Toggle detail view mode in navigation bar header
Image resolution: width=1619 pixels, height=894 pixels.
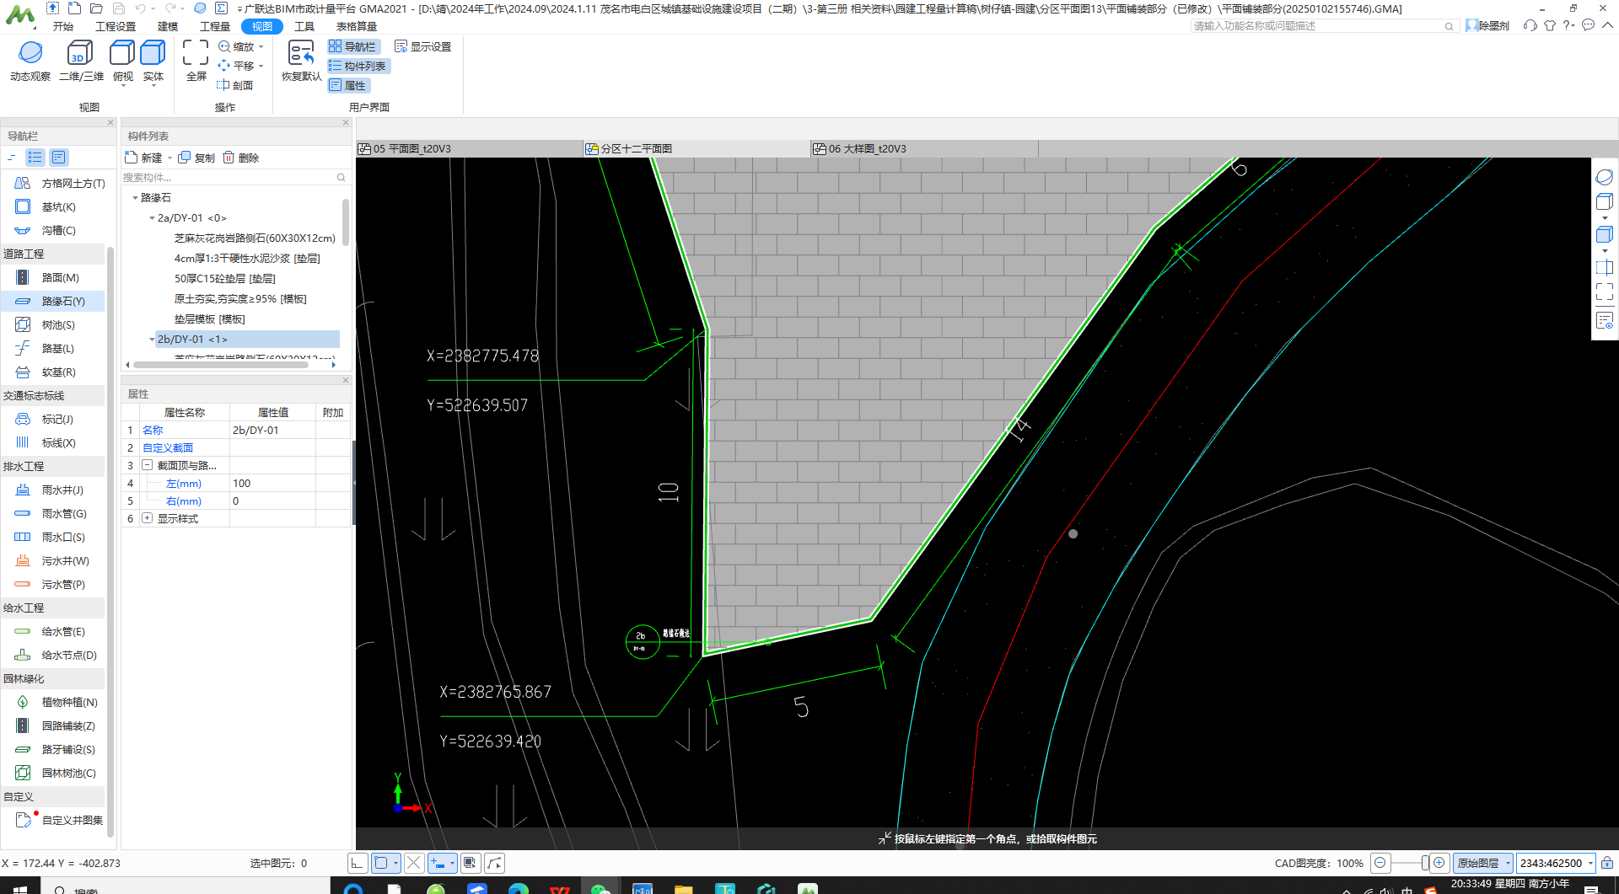click(58, 157)
